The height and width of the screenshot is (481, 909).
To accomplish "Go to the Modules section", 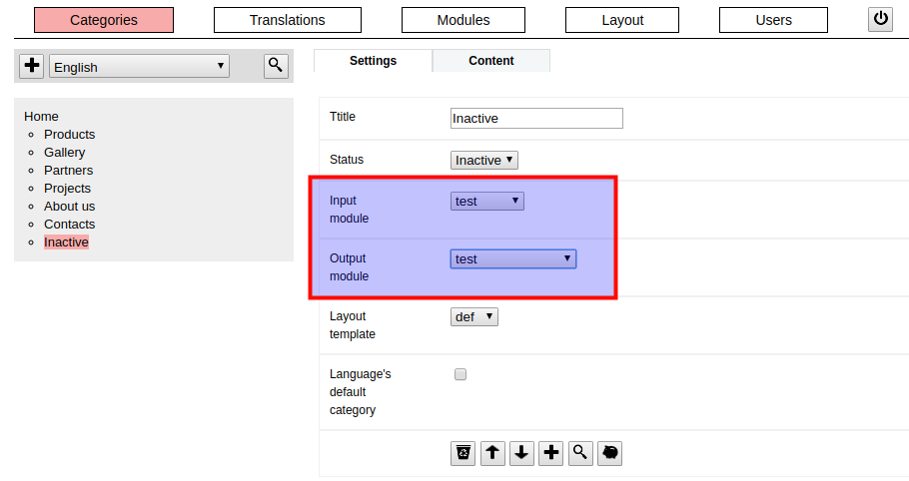I will point(463,20).
